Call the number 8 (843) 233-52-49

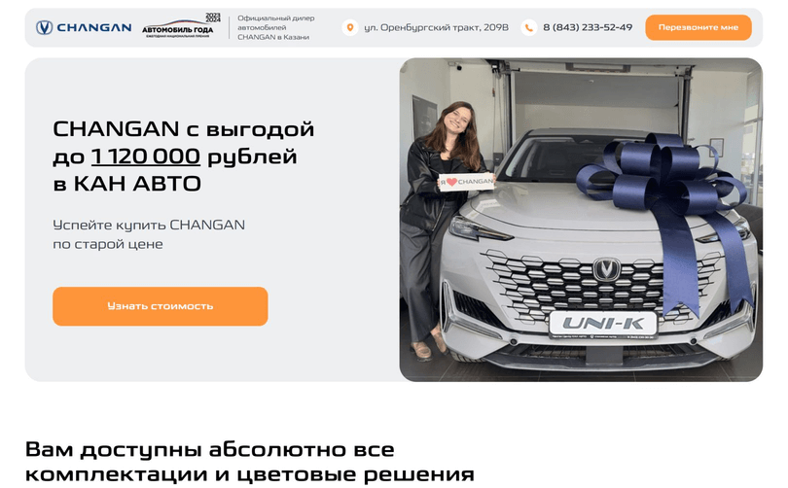tap(588, 27)
